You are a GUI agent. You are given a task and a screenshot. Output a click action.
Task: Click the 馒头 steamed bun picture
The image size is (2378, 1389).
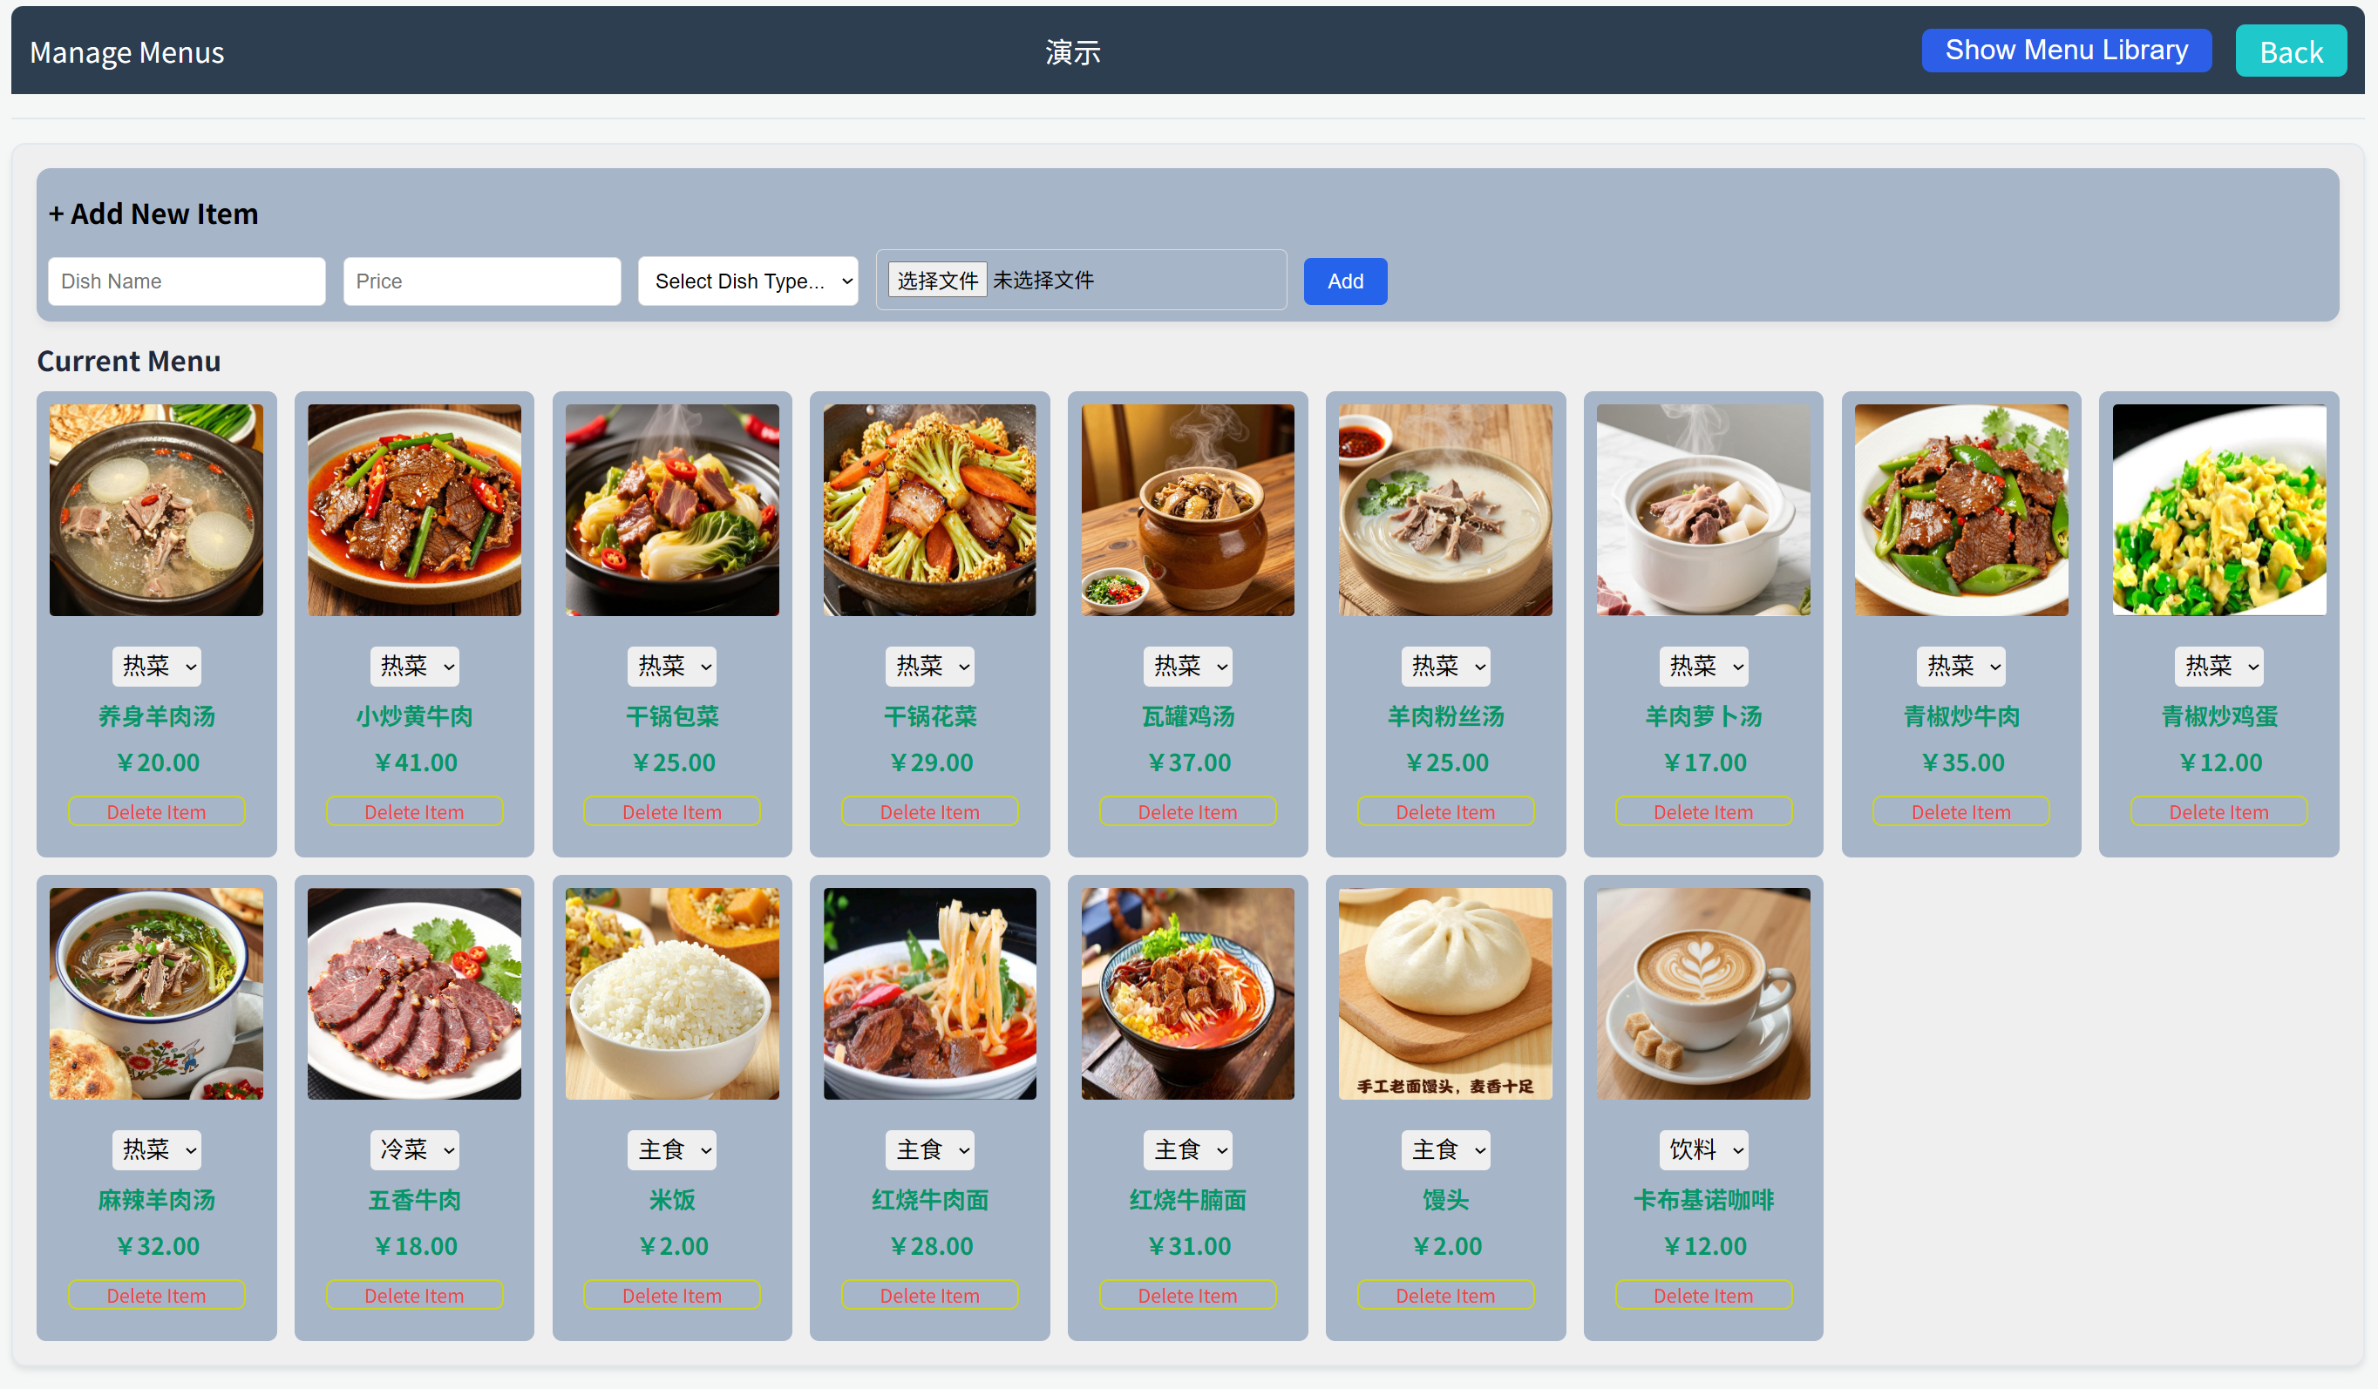1444,993
